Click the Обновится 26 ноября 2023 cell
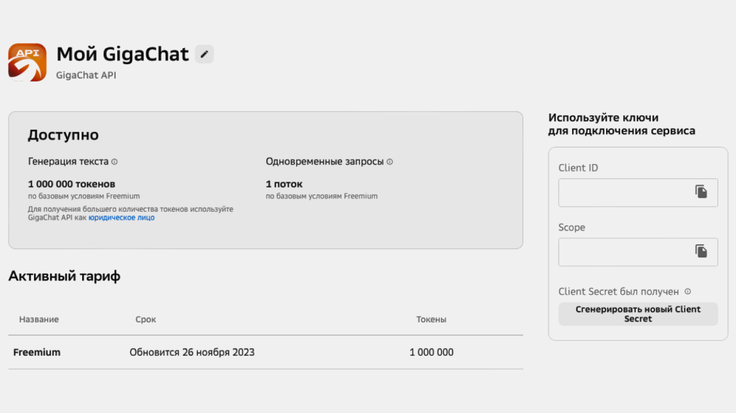 (x=192, y=352)
